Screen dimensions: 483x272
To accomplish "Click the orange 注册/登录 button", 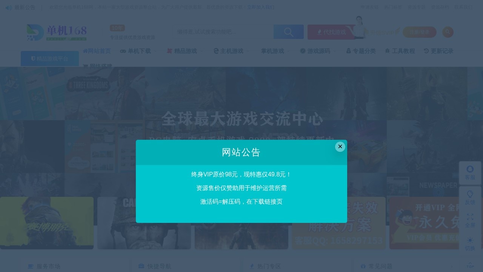I will [x=419, y=32].
